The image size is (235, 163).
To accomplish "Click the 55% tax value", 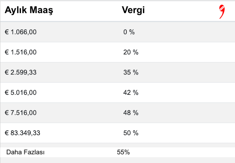I will tap(123, 152).
